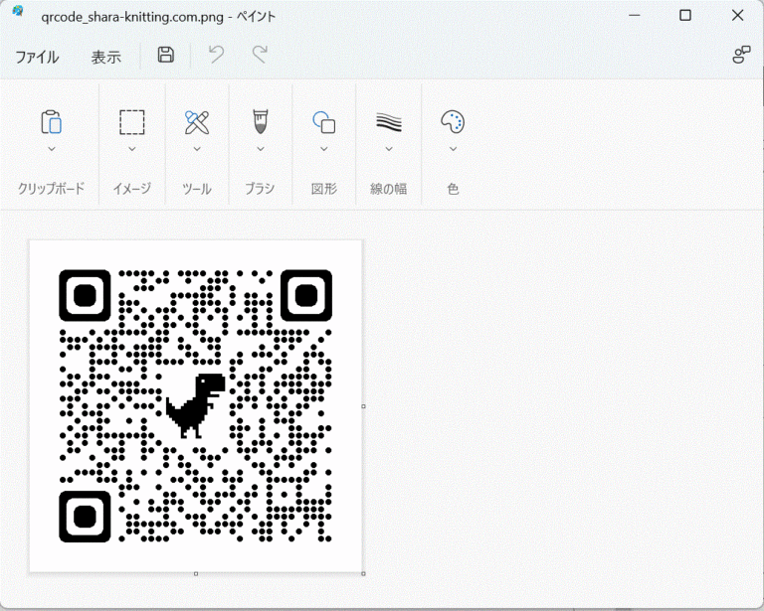Screen dimensions: 764x611
Task: Open the share/settings icon at top right
Action: click(741, 56)
